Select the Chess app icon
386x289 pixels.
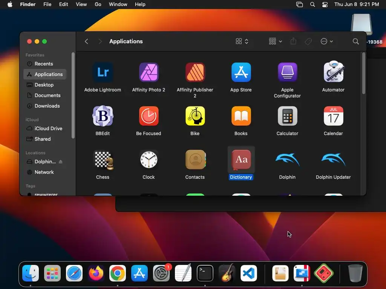(x=104, y=160)
